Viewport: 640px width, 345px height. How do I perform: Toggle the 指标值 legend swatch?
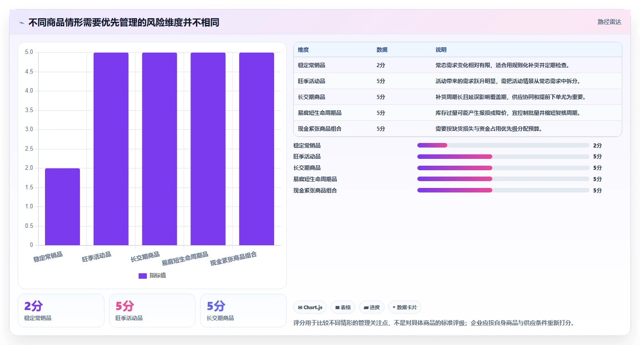(143, 276)
